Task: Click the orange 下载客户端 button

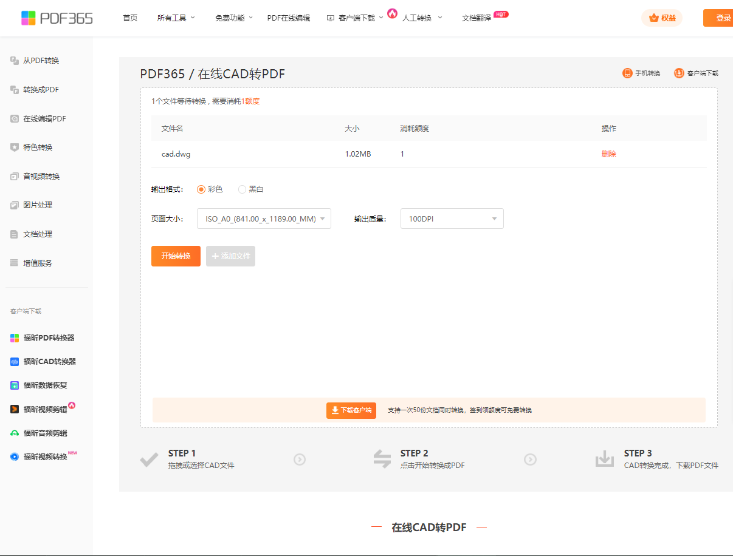Action: click(x=351, y=410)
